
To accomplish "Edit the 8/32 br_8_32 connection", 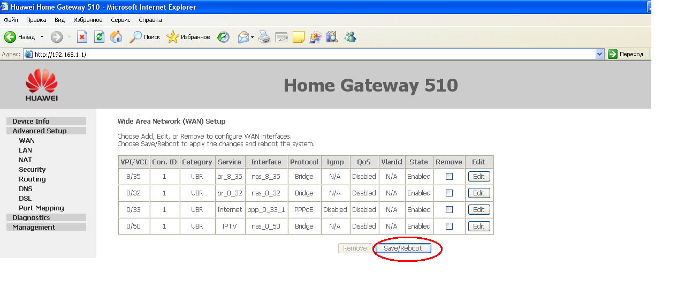I will pos(479,193).
